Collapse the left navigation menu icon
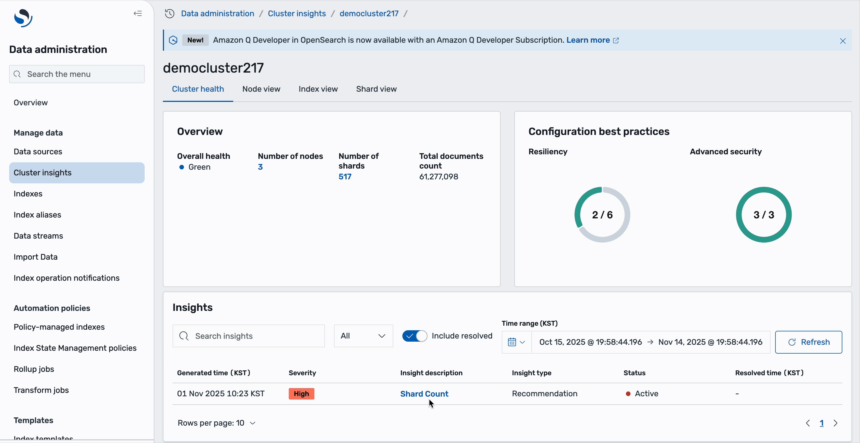Image resolution: width=860 pixels, height=443 pixels. [138, 13]
